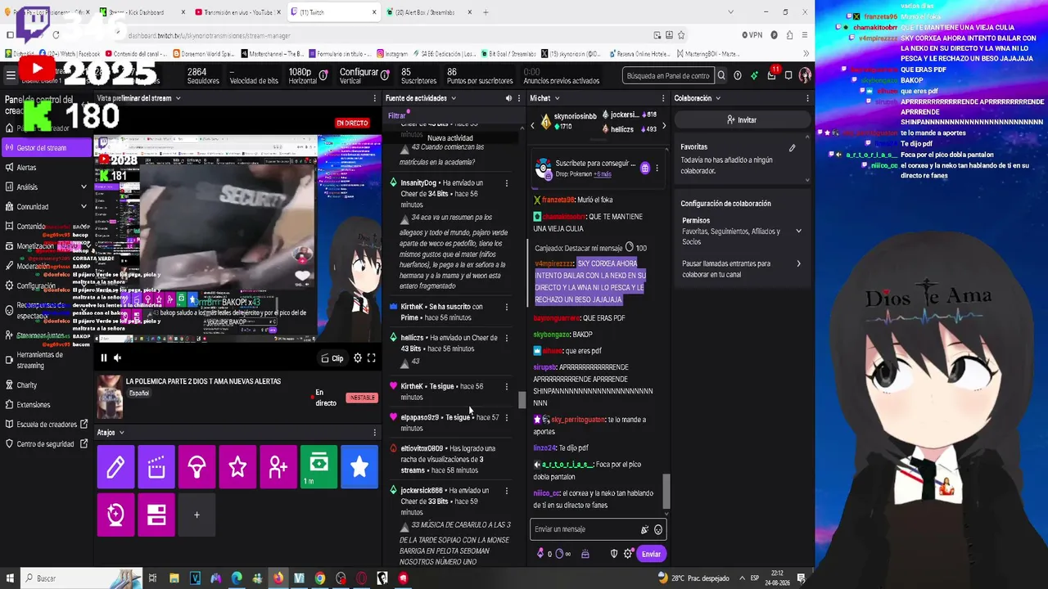Switch to the Transmisión en vivo YouTube tab
The image size is (1048, 589).
236,12
